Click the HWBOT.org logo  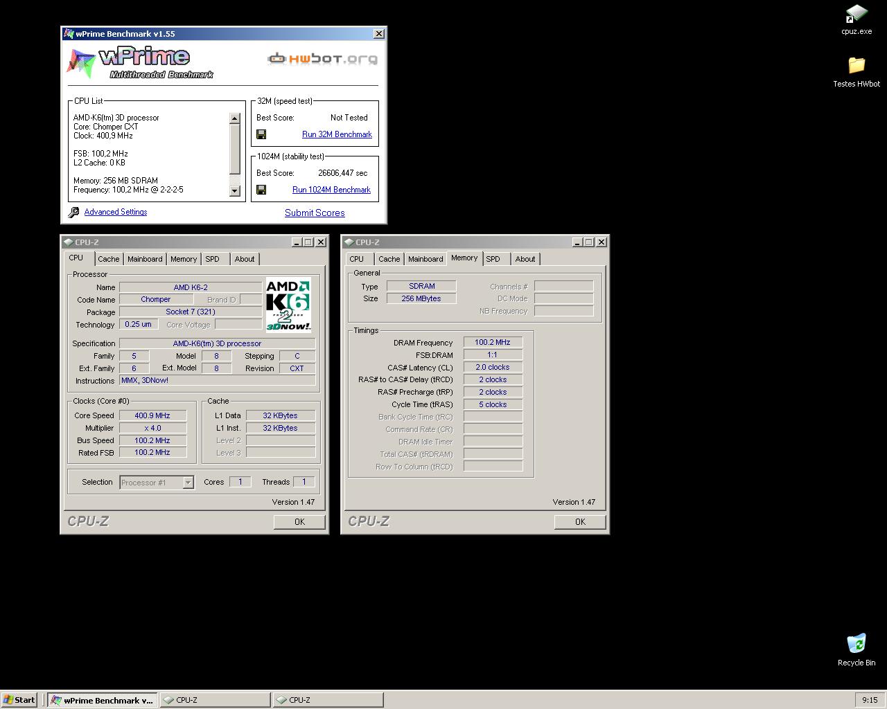click(x=323, y=59)
